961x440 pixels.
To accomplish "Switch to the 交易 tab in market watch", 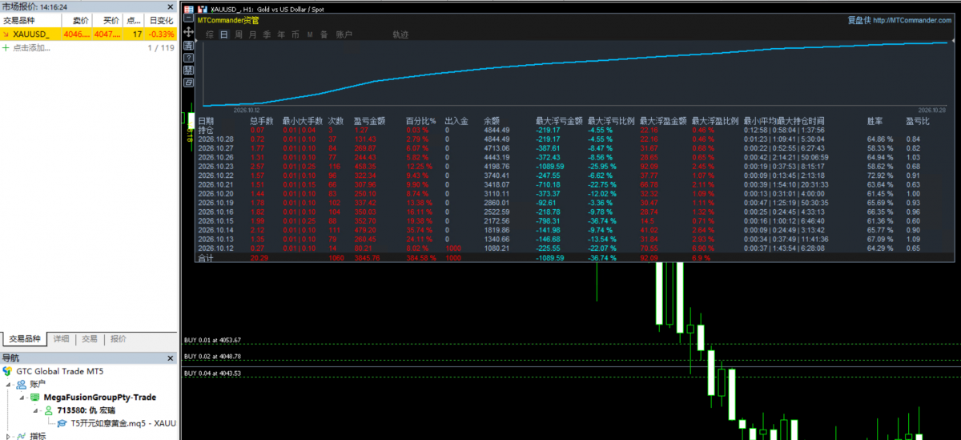I will coord(89,339).
